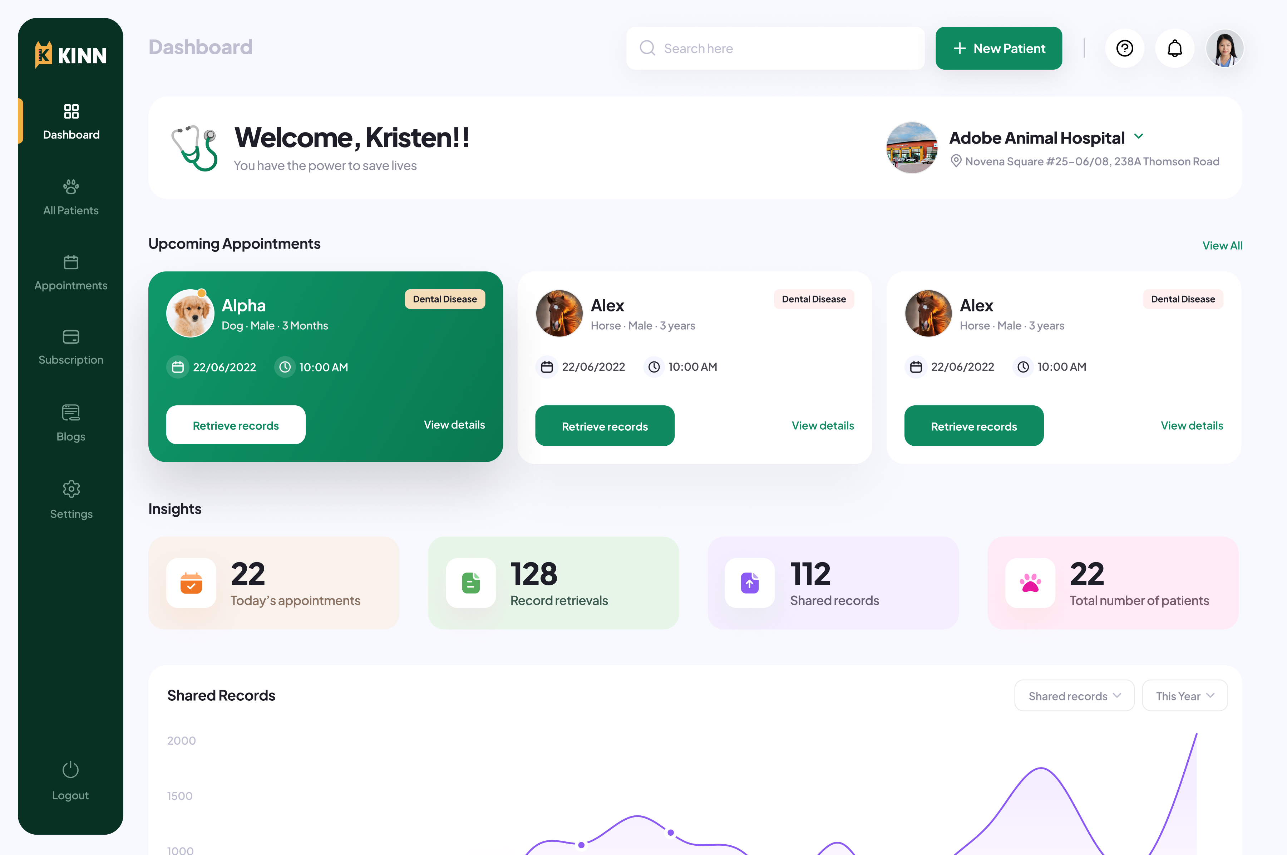Click Dental Disease tag on Alpha's card

pyautogui.click(x=445, y=299)
